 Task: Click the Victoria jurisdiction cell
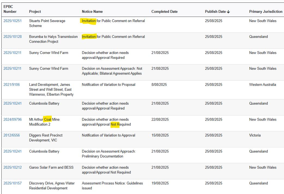(255, 135)
